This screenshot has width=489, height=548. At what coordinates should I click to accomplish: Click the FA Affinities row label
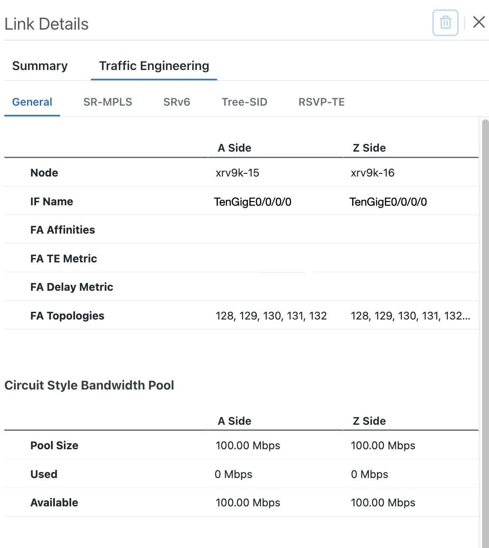tap(63, 230)
